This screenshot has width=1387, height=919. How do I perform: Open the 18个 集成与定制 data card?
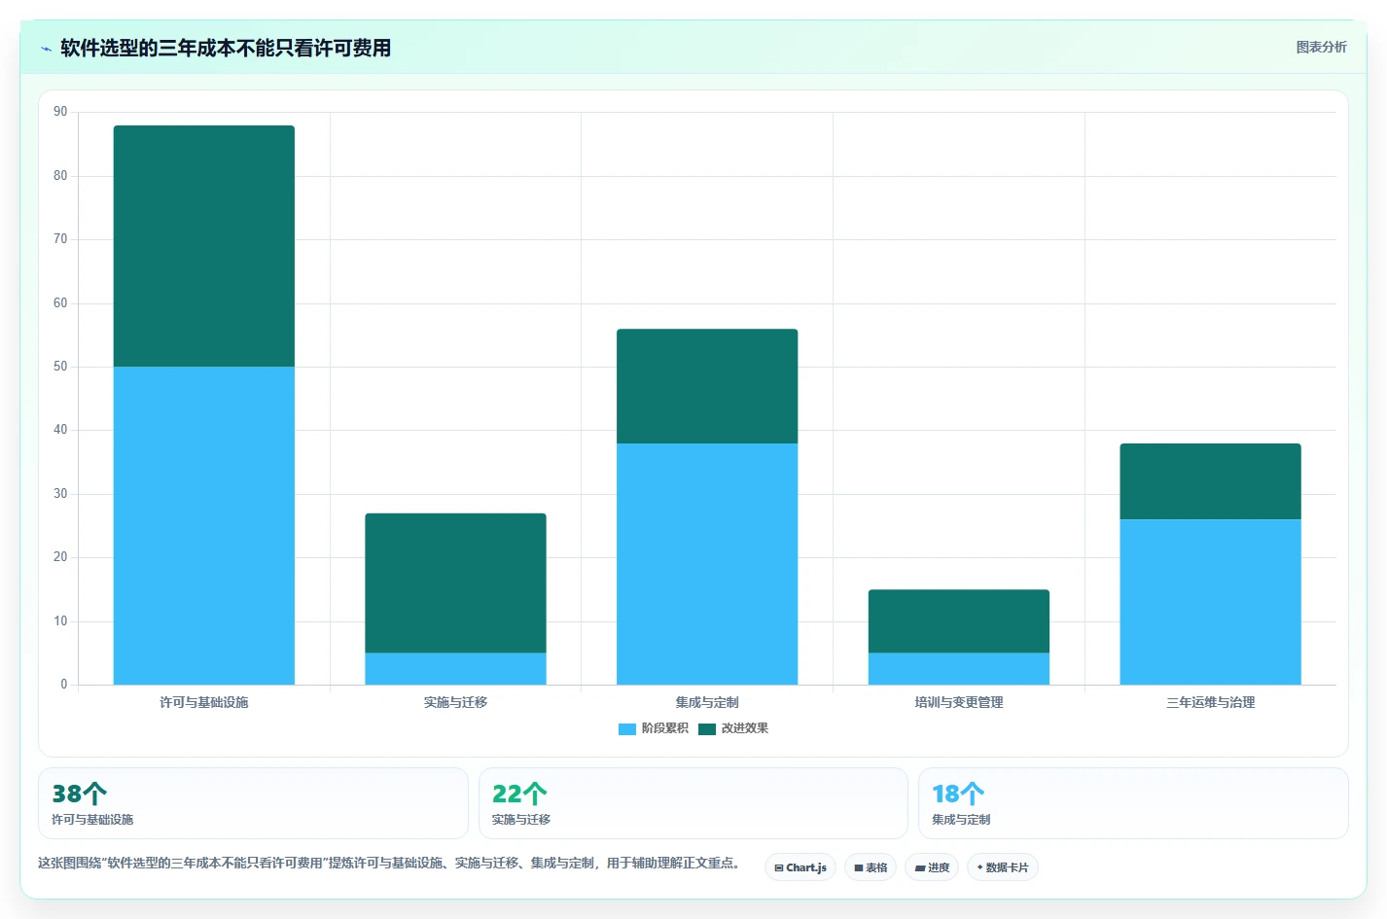point(1133,803)
